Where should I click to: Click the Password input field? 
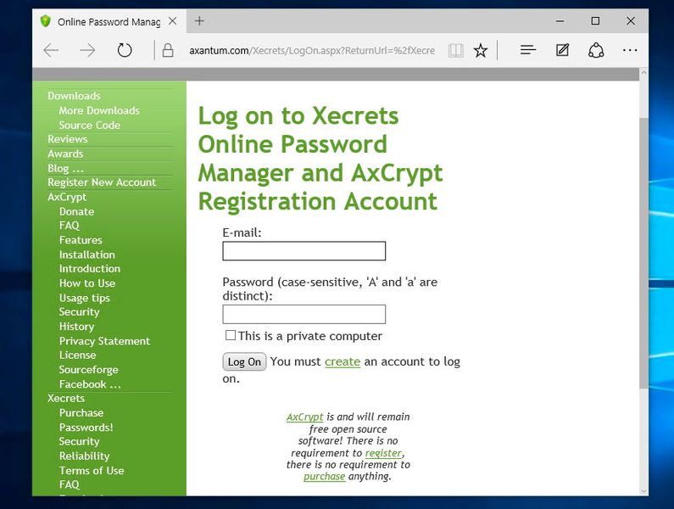click(304, 314)
